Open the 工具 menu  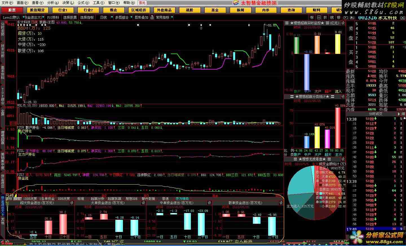point(98,3)
